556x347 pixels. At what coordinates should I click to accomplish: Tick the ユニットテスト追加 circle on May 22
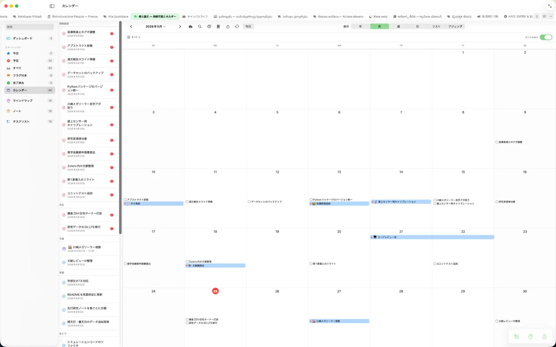(435, 264)
